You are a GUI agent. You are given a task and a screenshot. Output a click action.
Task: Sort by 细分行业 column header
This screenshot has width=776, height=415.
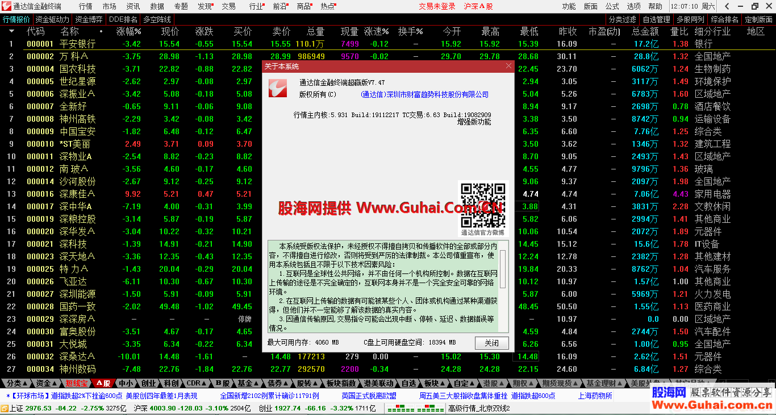[x=712, y=31]
